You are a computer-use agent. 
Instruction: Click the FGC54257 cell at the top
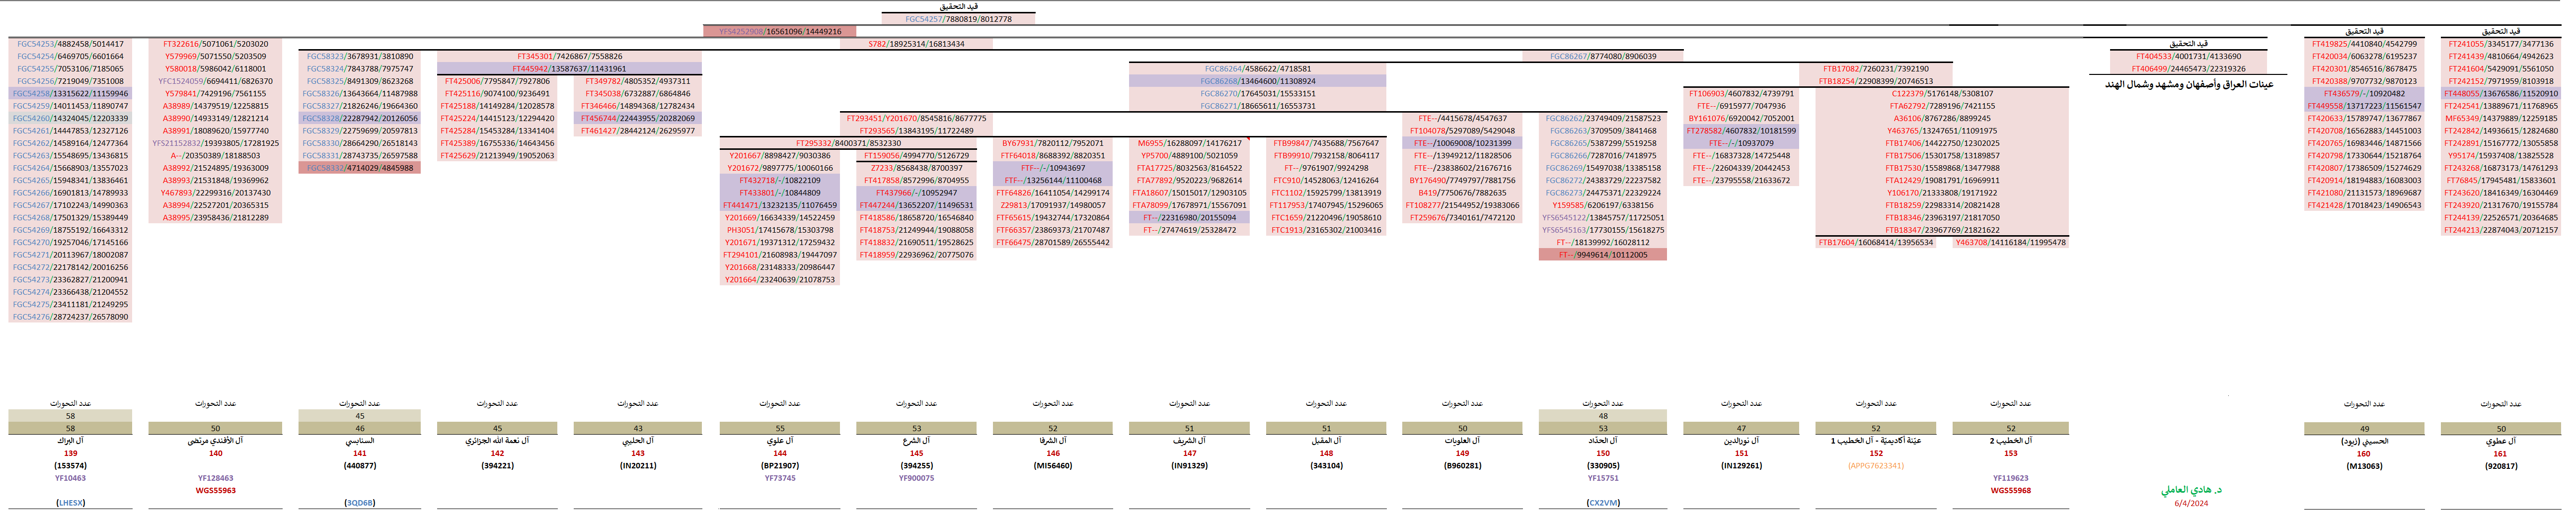click(958, 19)
